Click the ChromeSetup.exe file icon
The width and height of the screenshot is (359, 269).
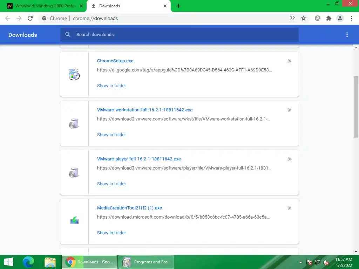click(x=74, y=74)
